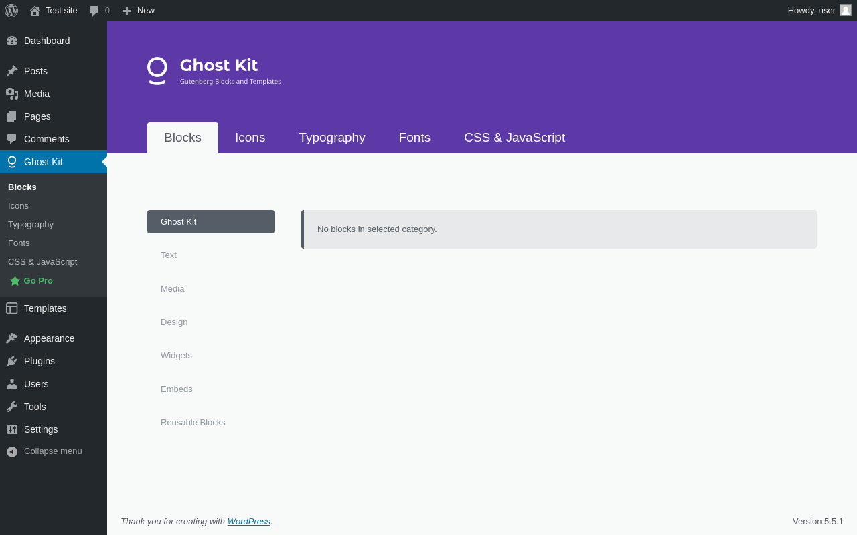Click the plus icon beside New

127,11
